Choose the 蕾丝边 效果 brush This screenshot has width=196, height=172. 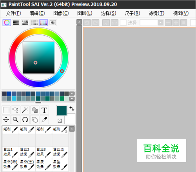tap(60, 152)
